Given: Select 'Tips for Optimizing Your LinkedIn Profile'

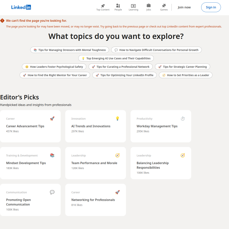Looking at the screenshot, I should click(124, 75).
